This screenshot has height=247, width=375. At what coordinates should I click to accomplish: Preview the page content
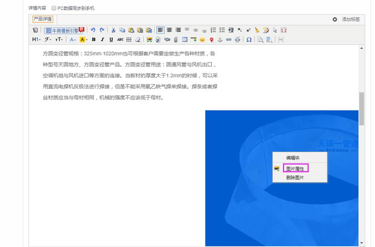[260, 39]
